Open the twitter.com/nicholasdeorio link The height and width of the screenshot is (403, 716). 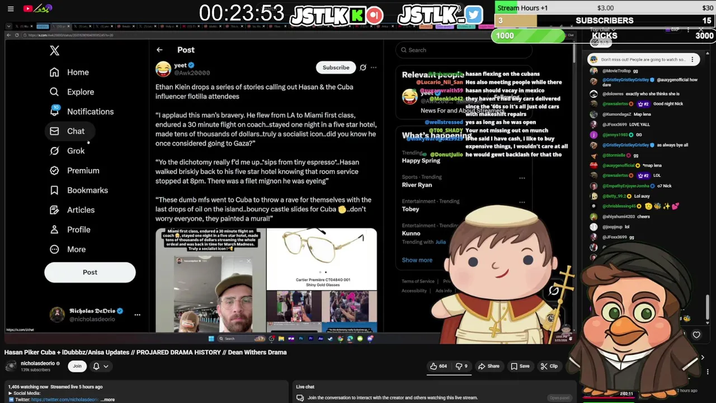point(65,400)
